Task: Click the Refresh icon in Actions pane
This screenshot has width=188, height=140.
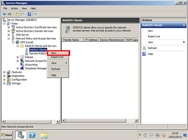Action: (x=144, y=48)
